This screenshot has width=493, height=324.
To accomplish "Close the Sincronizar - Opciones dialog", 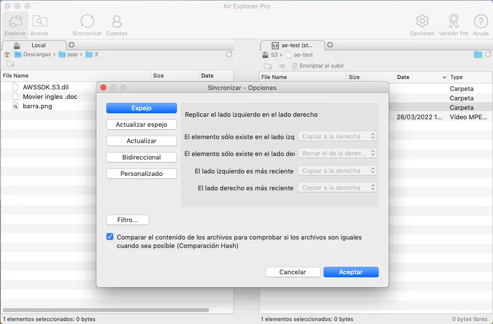I will pyautogui.click(x=103, y=87).
